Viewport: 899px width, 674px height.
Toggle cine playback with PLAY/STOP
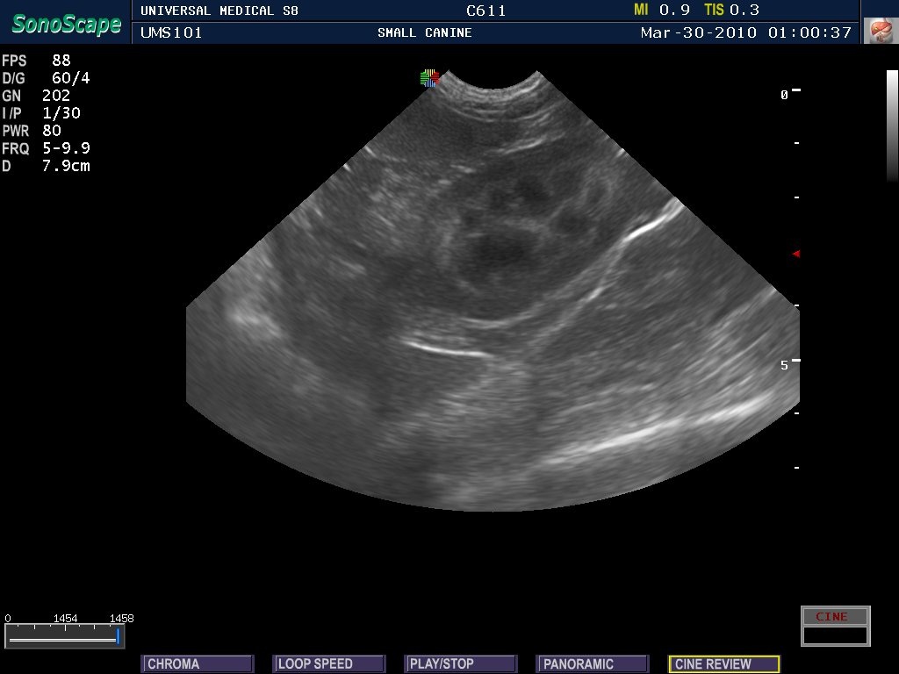[x=460, y=664]
